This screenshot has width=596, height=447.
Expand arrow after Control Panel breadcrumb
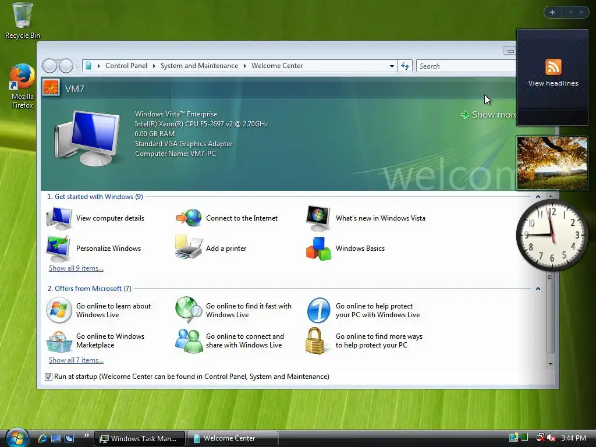click(x=154, y=66)
